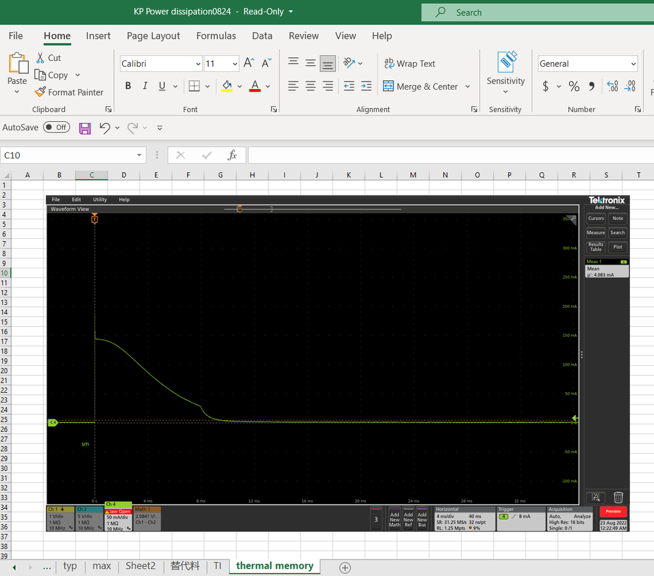Apply red font color

[x=255, y=86]
